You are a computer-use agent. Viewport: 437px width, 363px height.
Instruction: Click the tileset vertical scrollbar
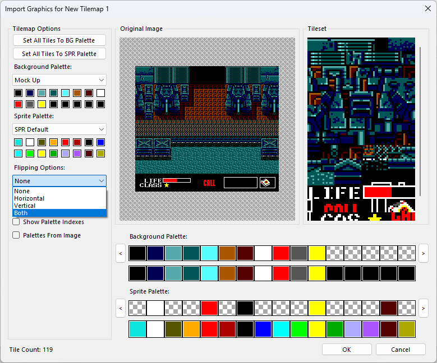pos(420,122)
